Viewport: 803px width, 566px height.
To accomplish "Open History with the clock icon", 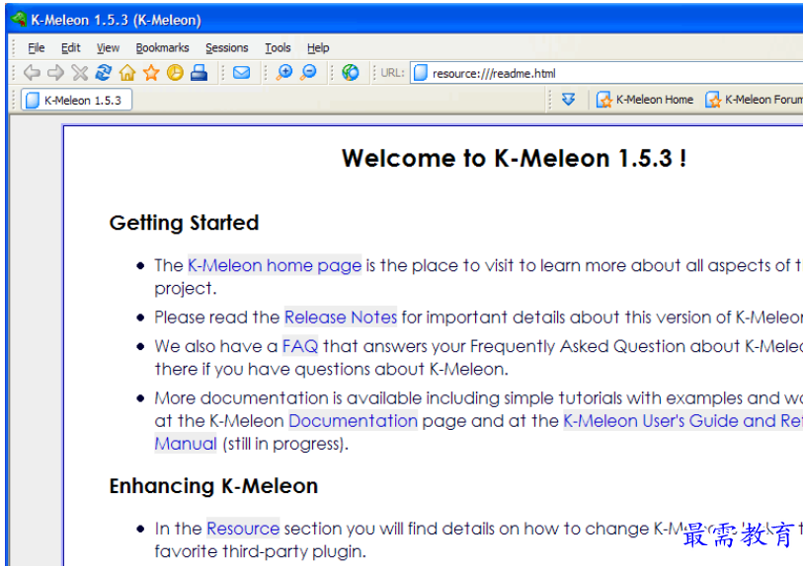I will (175, 73).
